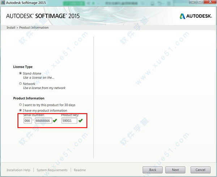Click the Autodesk logo in header
Screen dimensions: 217x177
[x=196, y=16]
